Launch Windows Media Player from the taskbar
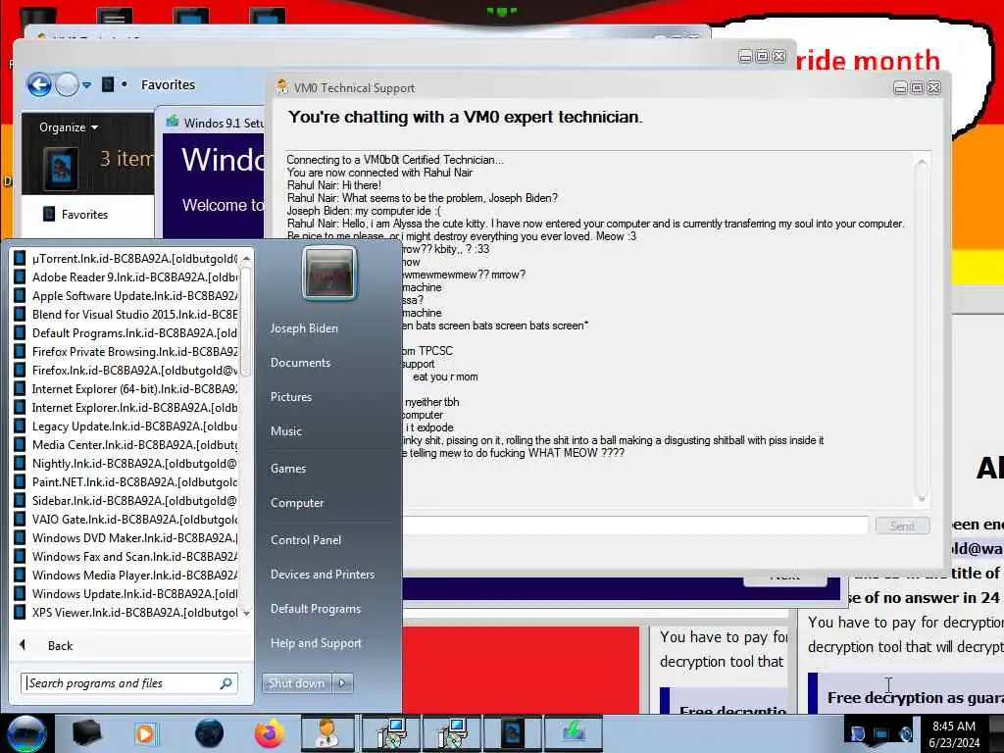This screenshot has height=753, width=1004. pyautogui.click(x=146, y=733)
